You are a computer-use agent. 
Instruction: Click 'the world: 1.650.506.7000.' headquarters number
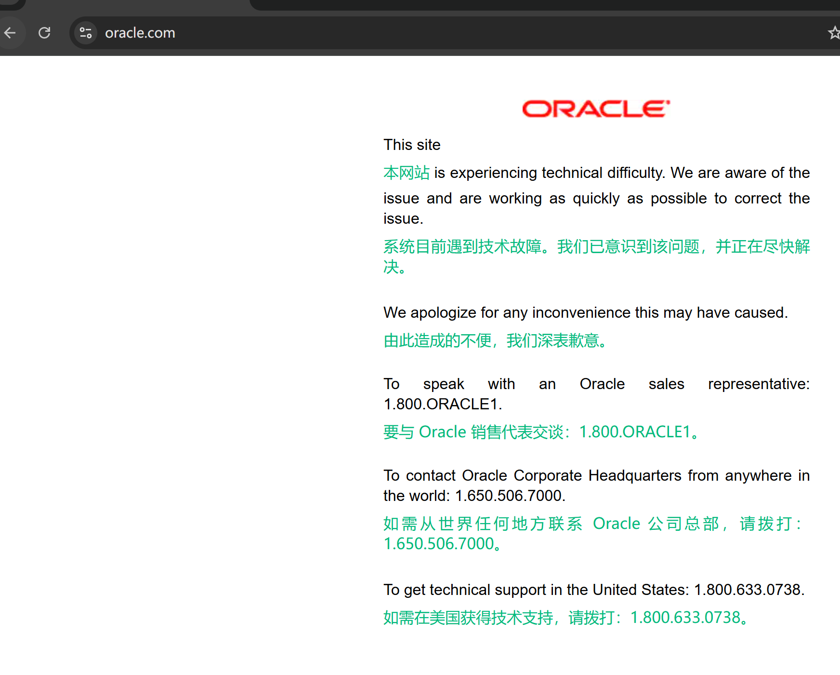(x=474, y=496)
